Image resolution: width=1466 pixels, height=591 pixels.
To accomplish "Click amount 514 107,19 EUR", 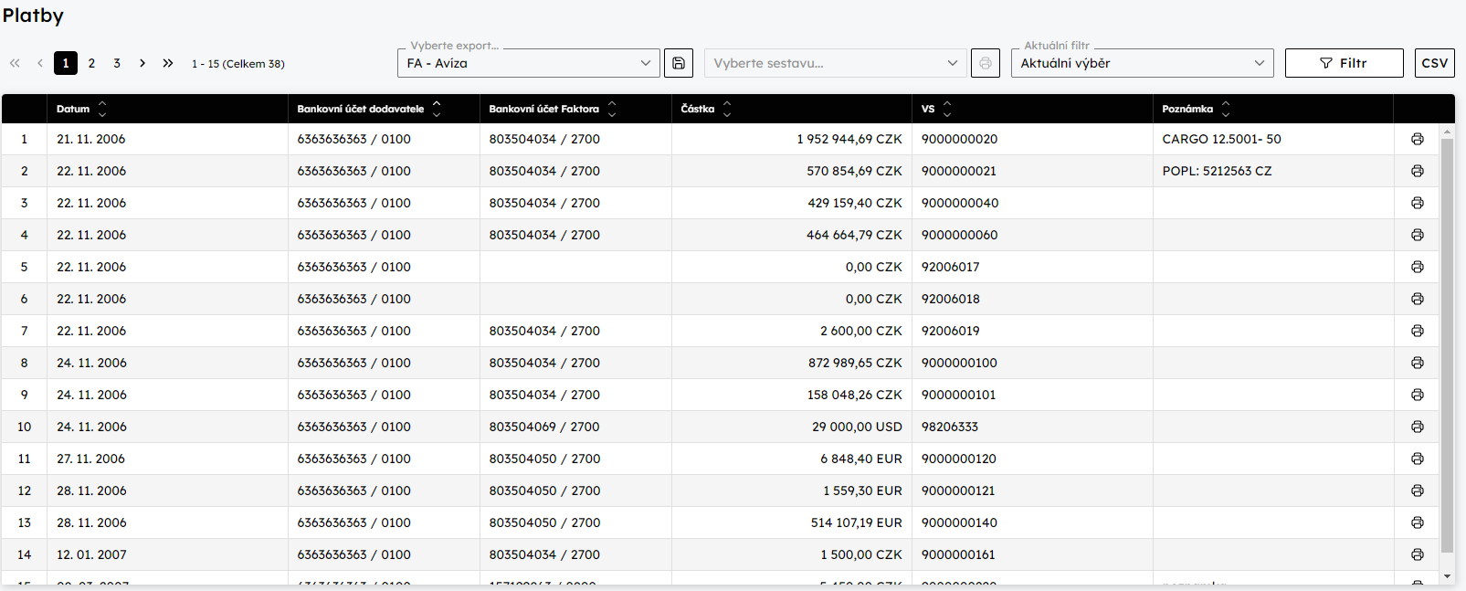I will coord(856,522).
